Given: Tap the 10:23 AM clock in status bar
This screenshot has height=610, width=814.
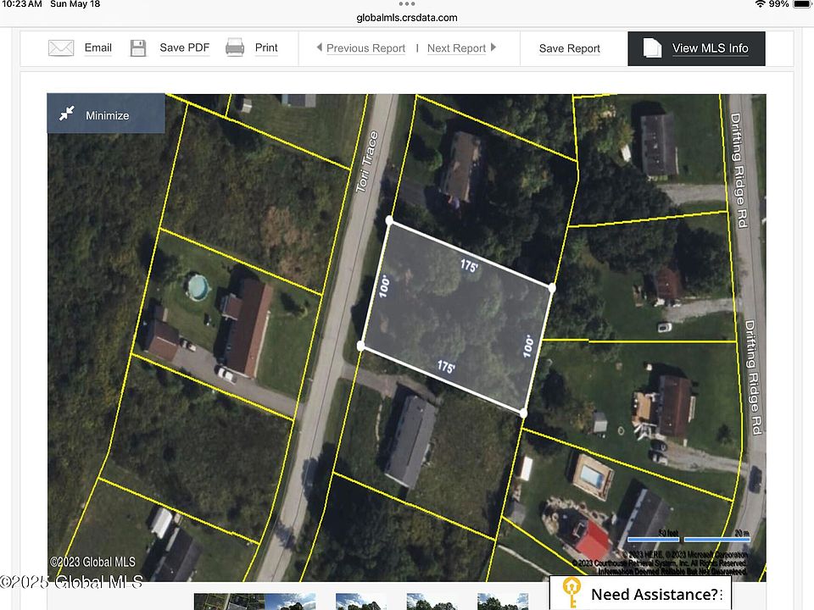Looking at the screenshot, I should point(22,4).
